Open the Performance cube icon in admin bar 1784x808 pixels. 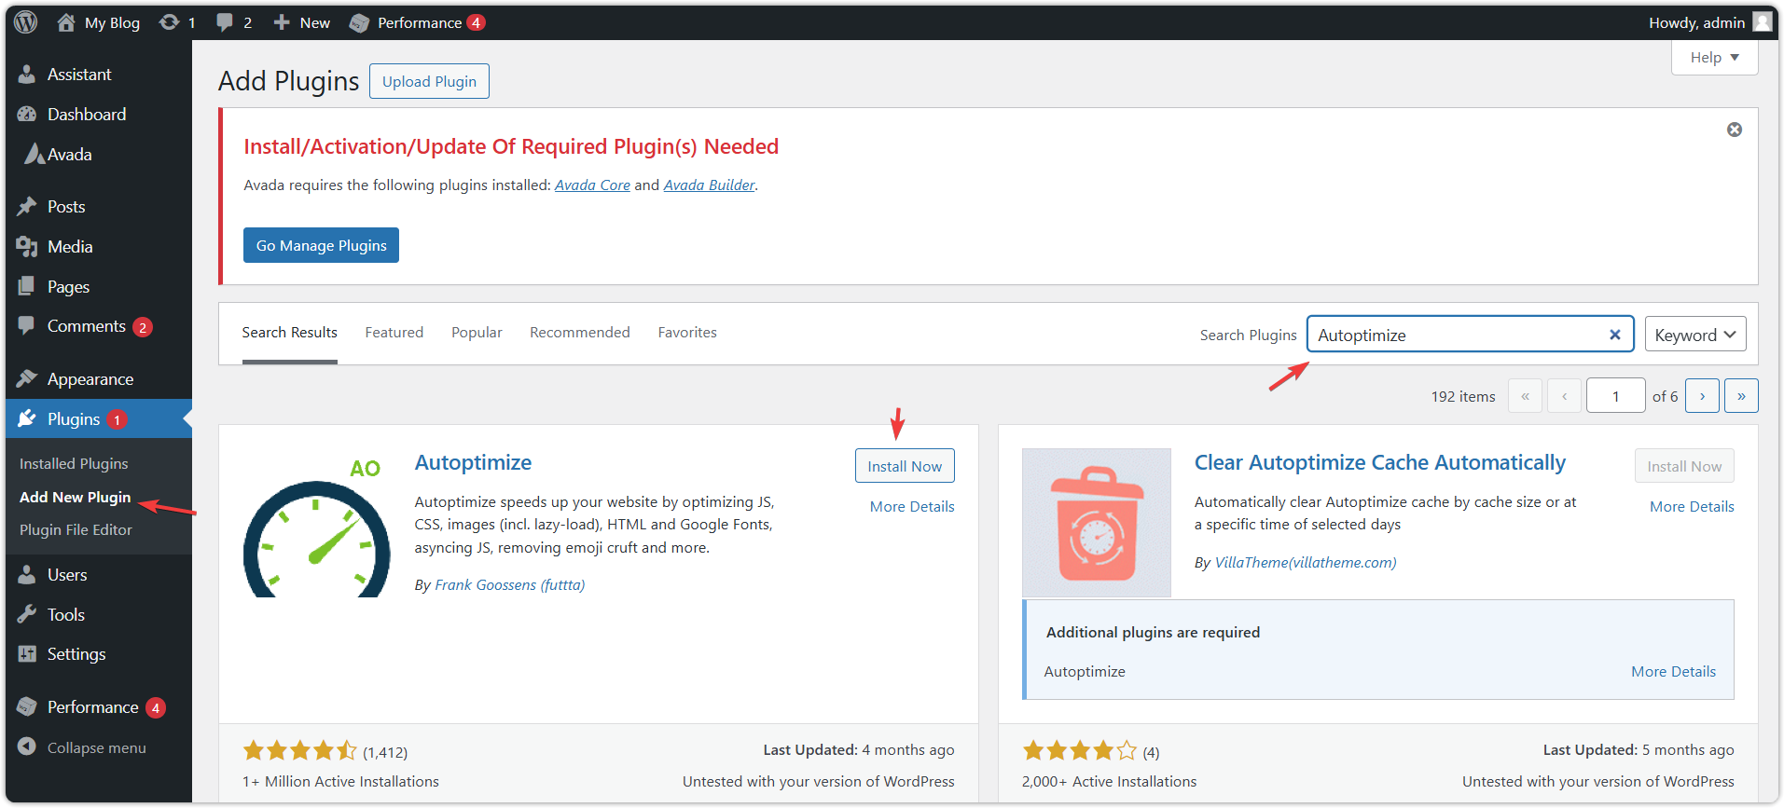point(359,23)
